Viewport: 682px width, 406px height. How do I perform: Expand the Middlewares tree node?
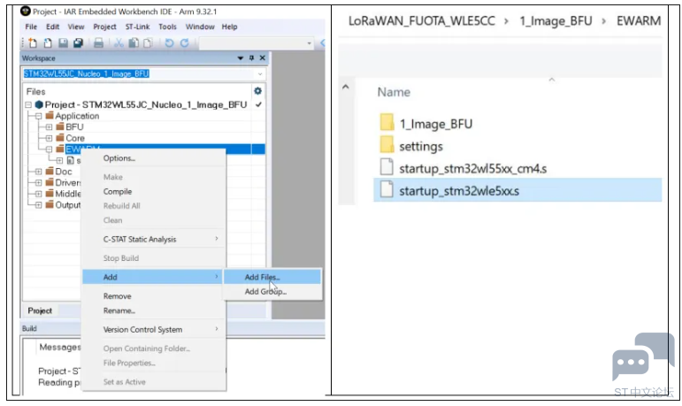click(x=39, y=194)
